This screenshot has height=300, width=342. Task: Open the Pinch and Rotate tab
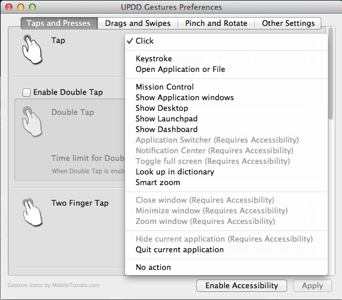(216, 23)
